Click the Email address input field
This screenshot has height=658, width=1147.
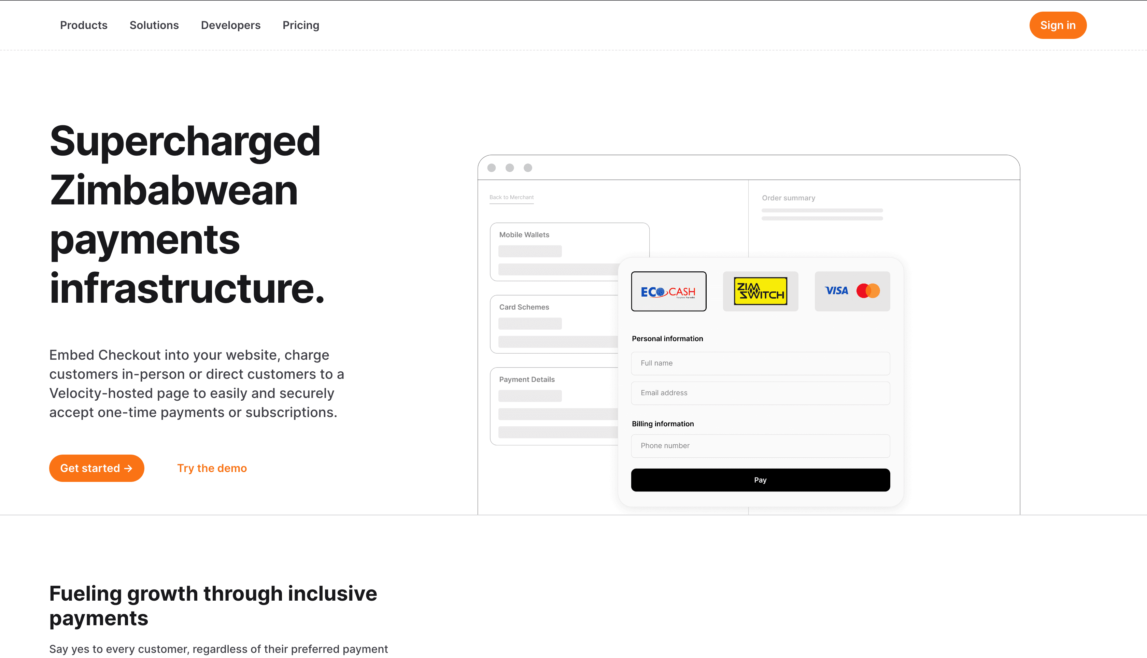pyautogui.click(x=760, y=392)
